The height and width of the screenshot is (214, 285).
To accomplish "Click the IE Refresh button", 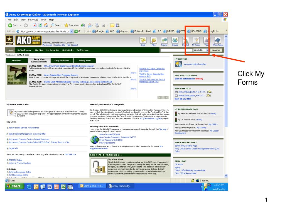I will pos(40,25).
